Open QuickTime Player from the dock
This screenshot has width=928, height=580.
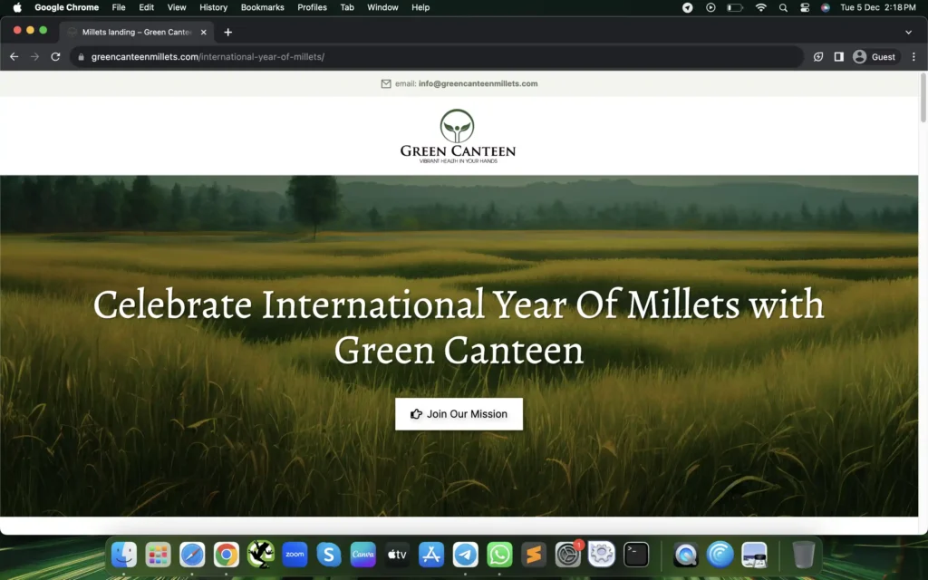coord(686,555)
